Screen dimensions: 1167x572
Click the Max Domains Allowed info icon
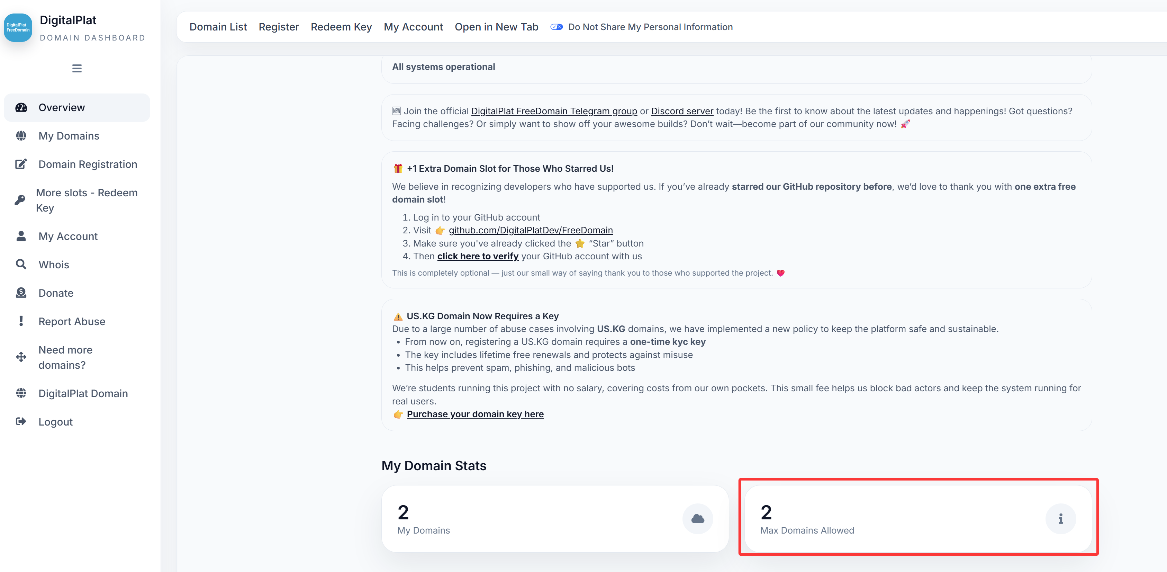[x=1060, y=519]
